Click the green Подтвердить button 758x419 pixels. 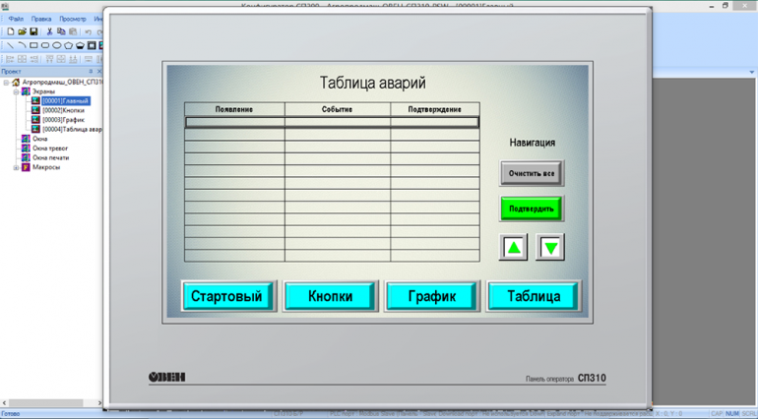[x=532, y=209]
